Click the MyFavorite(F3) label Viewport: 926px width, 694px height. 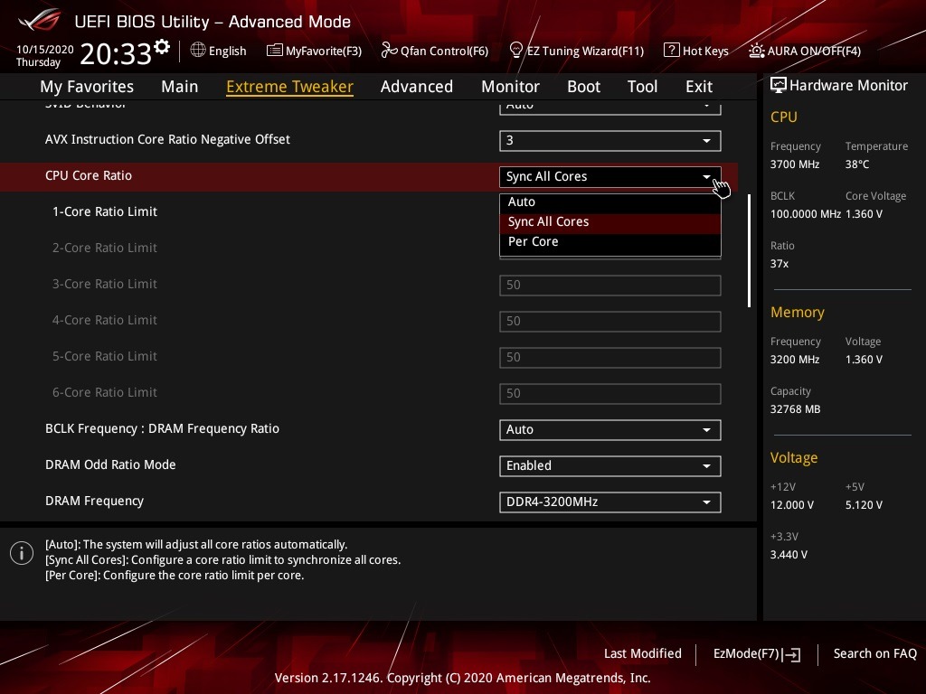point(324,51)
